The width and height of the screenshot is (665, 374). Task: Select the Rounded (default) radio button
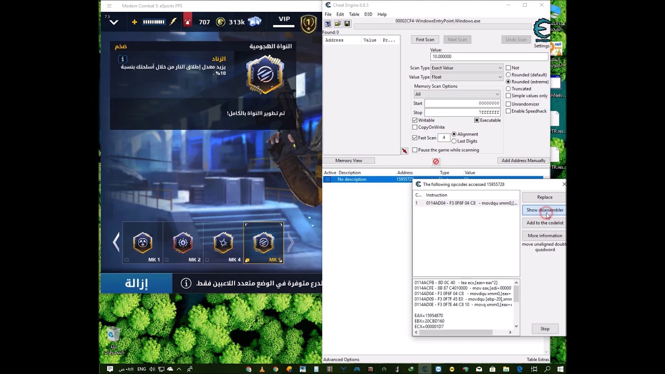click(508, 75)
